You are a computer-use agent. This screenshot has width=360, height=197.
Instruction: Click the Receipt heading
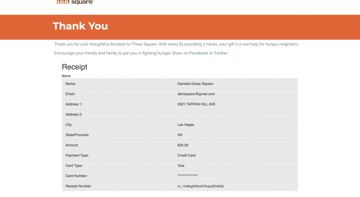tap(75, 67)
